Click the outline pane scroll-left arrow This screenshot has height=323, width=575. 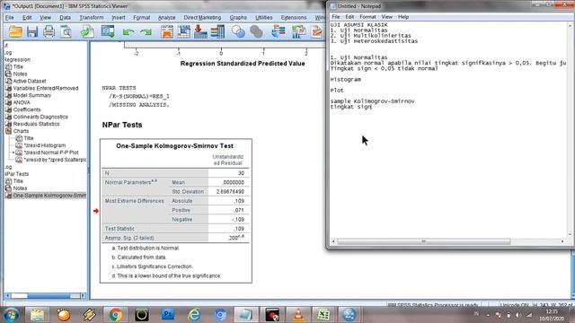coord(8,295)
